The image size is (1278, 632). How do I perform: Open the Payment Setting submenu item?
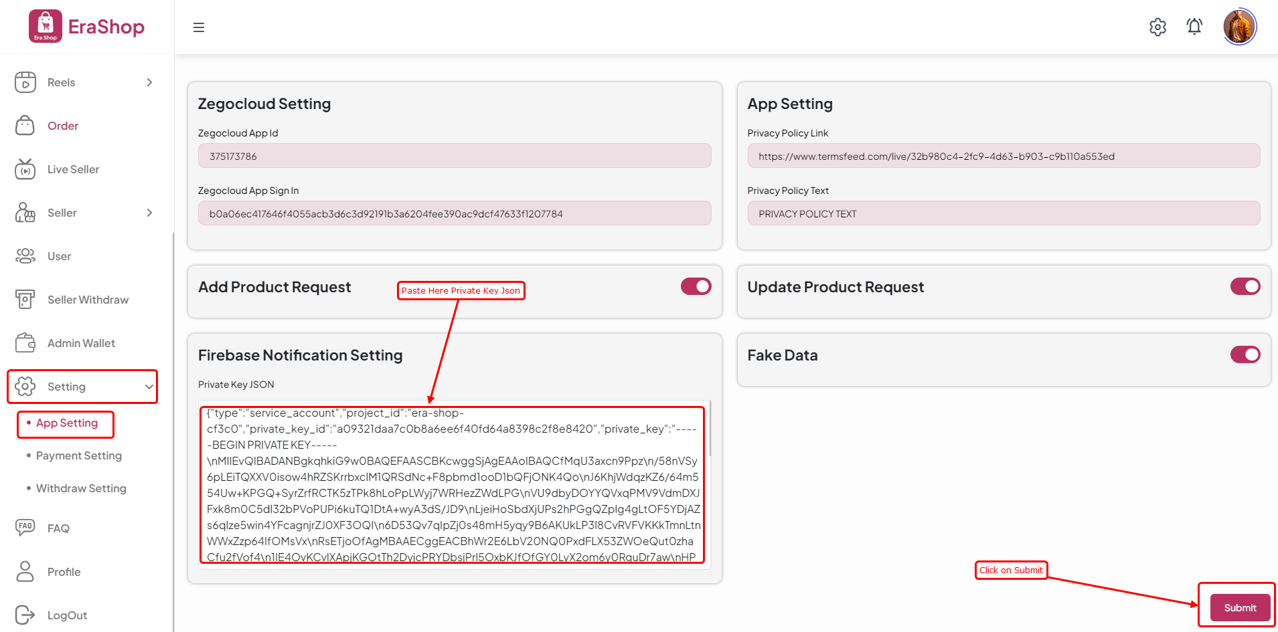click(79, 455)
